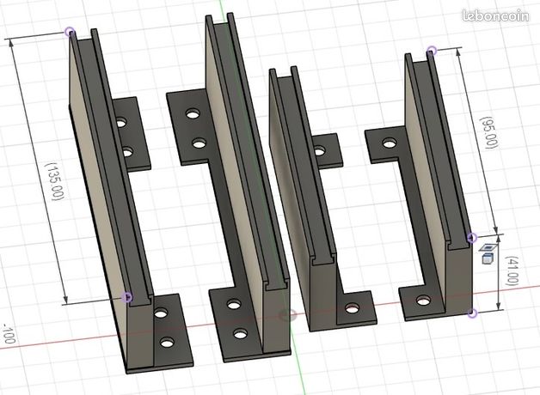Select the snap point at bottom of the 41.00 dimension
The height and width of the screenshot is (395, 540).
click(473, 313)
